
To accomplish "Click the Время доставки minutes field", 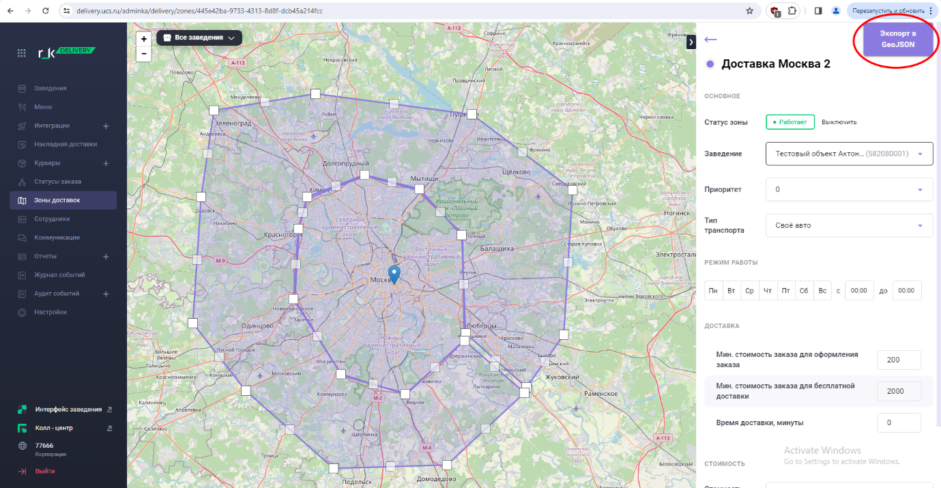I will [x=899, y=422].
